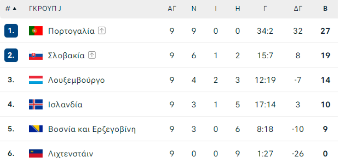
Task: Click the Portugal flag icon
Action: [36, 31]
